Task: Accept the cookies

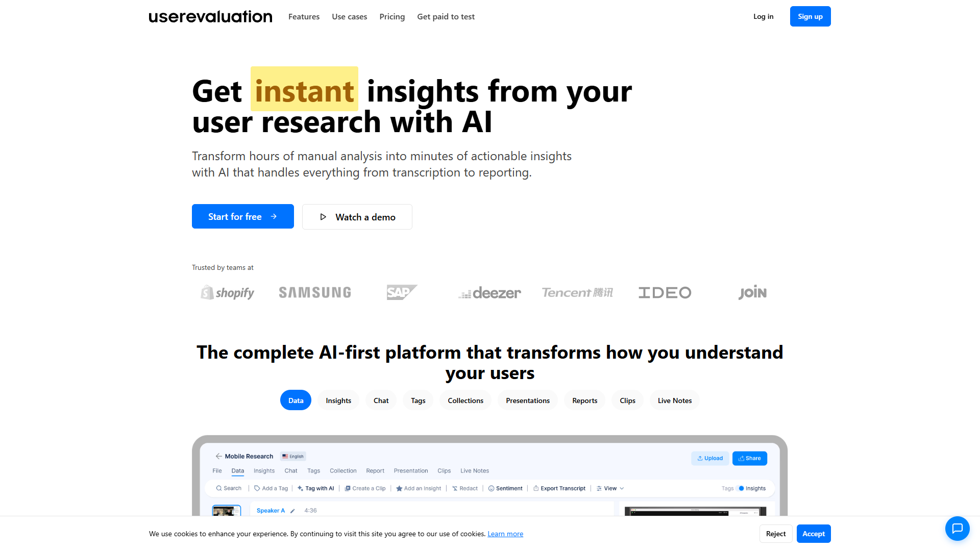Action: [814, 534]
